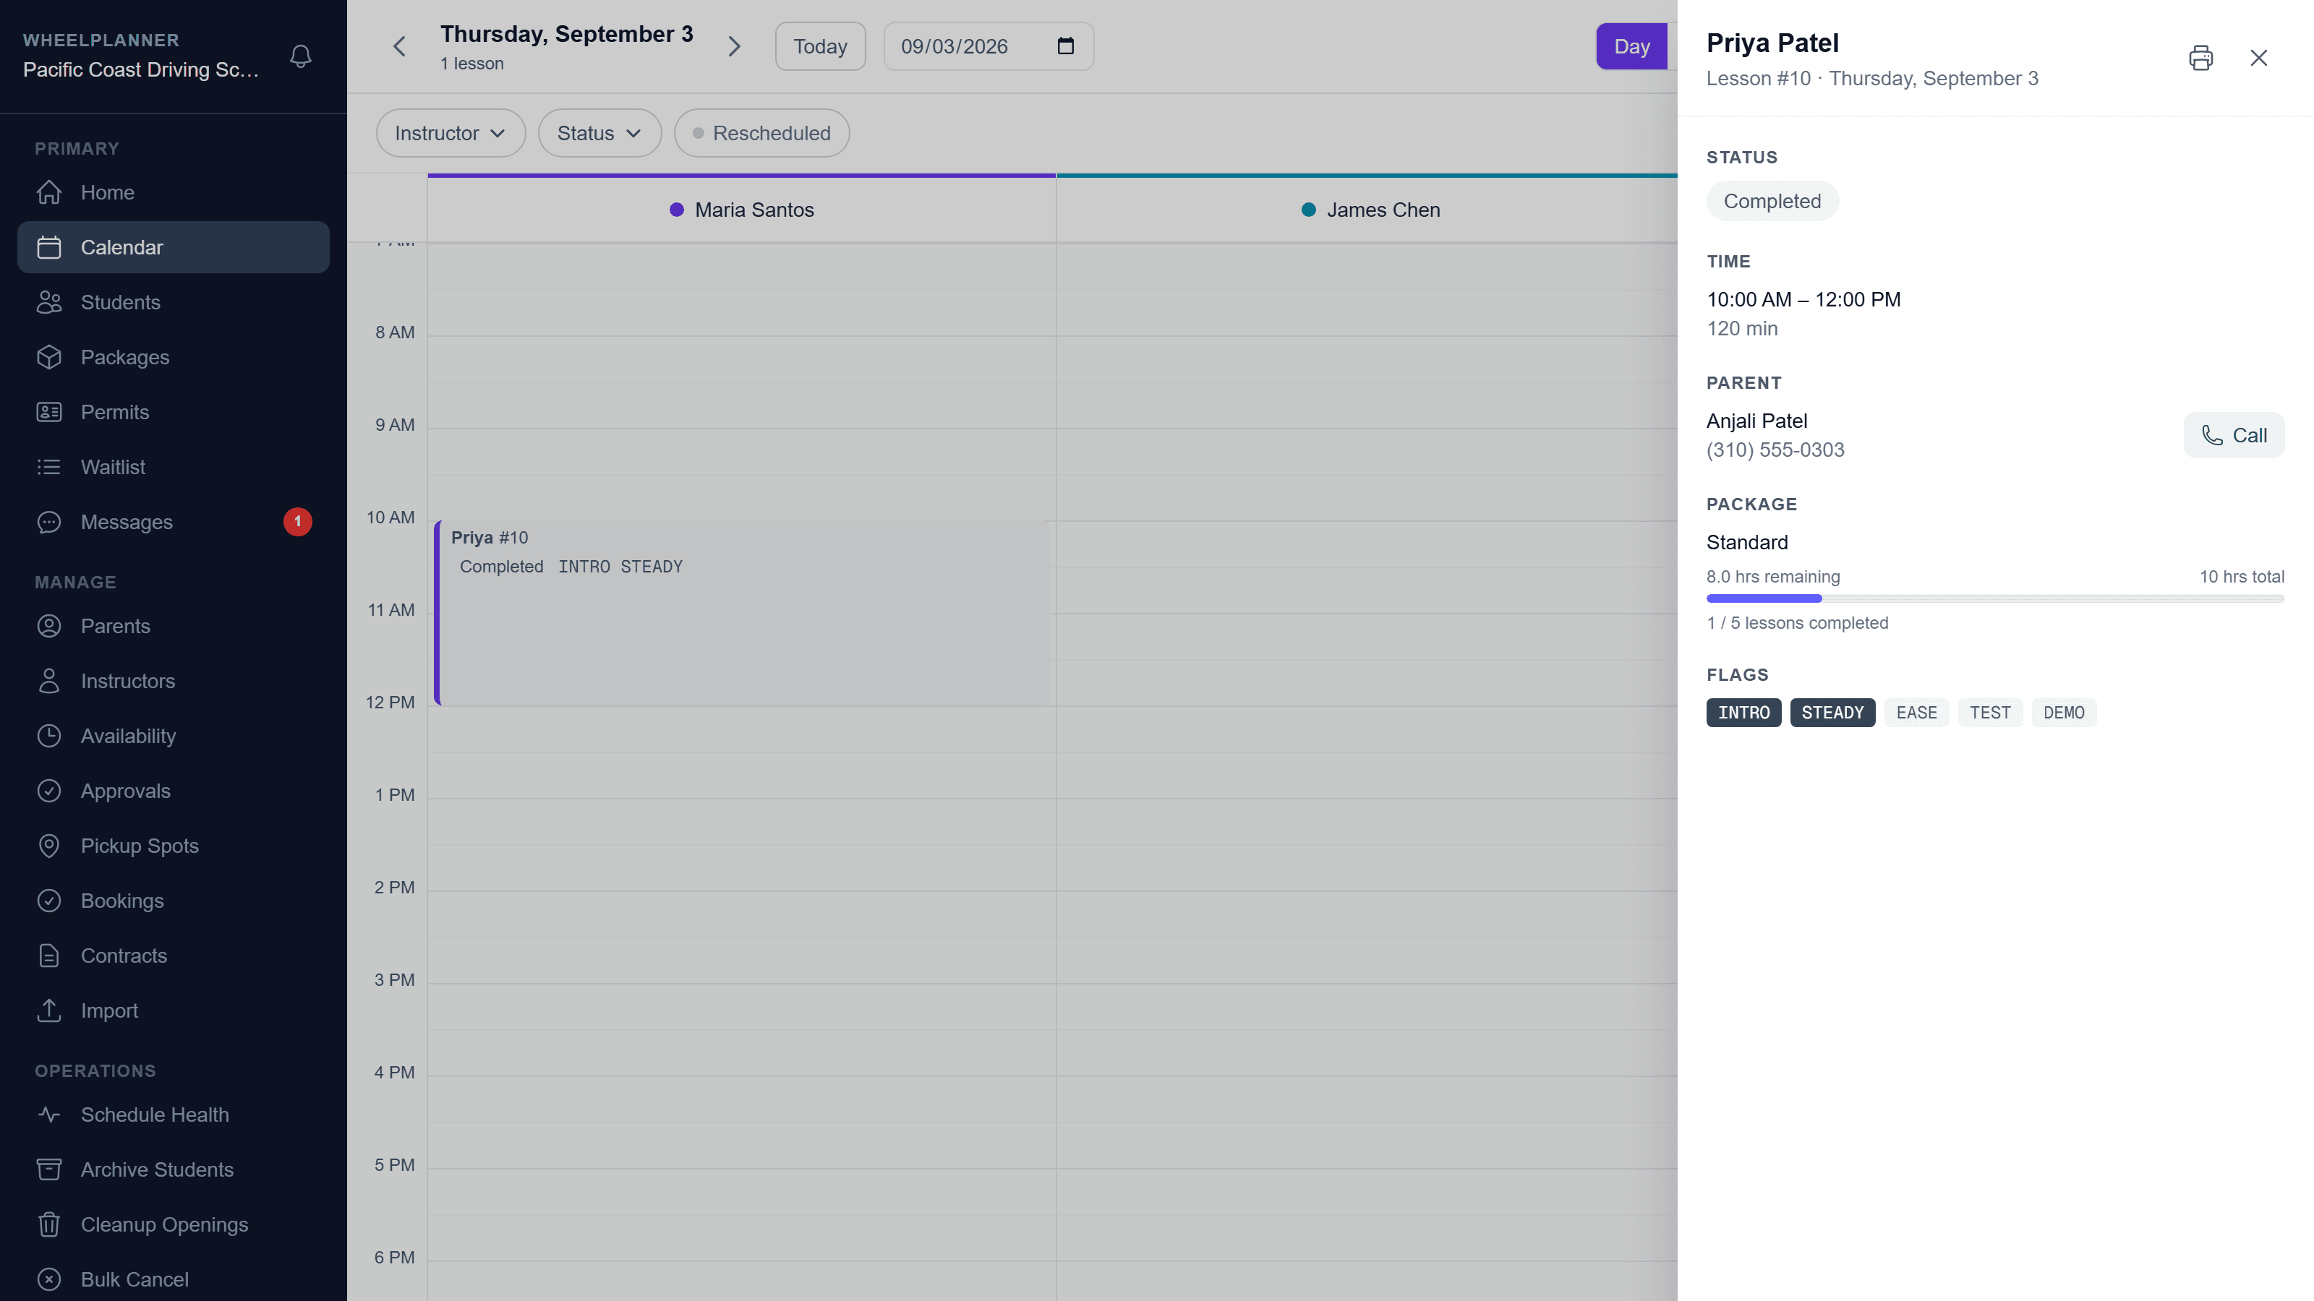Screen dimensions: 2314x1301
Task: Click the Parents person icon
Action: click(x=48, y=626)
